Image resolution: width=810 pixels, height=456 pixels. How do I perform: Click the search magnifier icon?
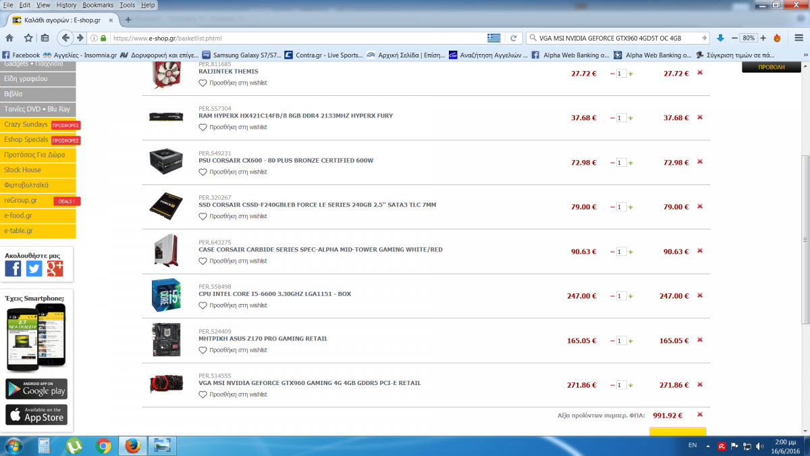534,38
